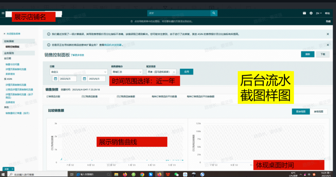Open Google Chrome from the taskbar
Screen dimensions: 336x177
coord(142,175)
